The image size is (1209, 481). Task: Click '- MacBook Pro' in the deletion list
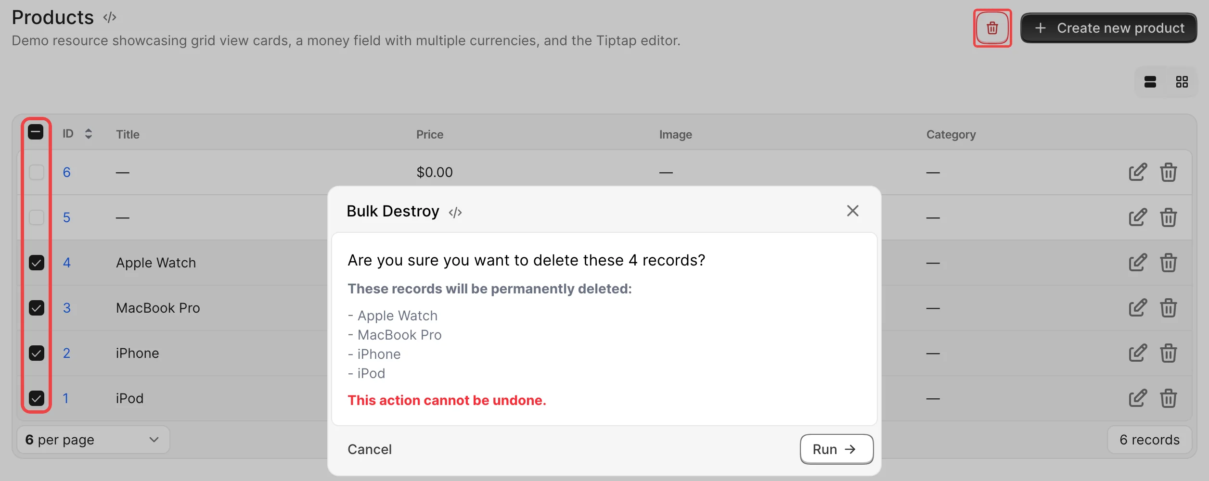[x=395, y=335]
